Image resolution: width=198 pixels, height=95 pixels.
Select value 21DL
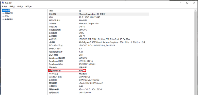[81, 33]
